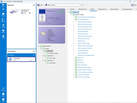
Task: Open the Readers panel hamburger menu
Action: [34, 5]
